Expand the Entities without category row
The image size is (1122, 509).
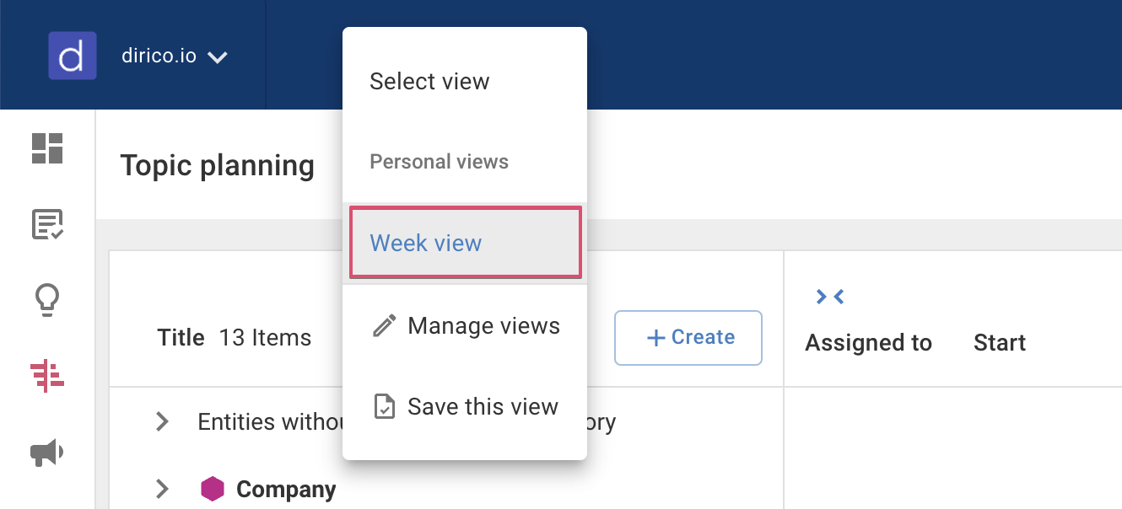click(x=162, y=421)
